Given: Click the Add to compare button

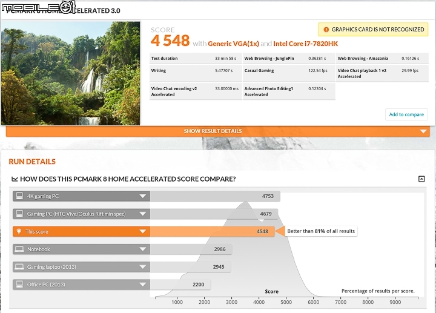Looking at the screenshot, I should tap(406, 114).
